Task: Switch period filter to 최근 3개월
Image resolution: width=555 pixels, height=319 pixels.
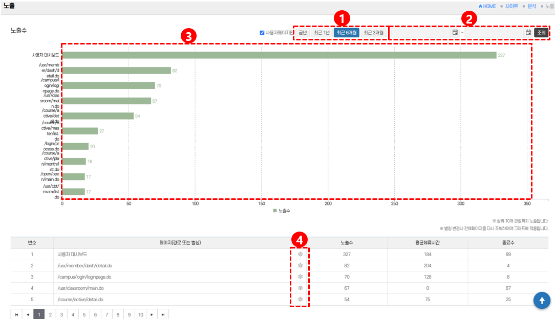Action: tap(373, 32)
